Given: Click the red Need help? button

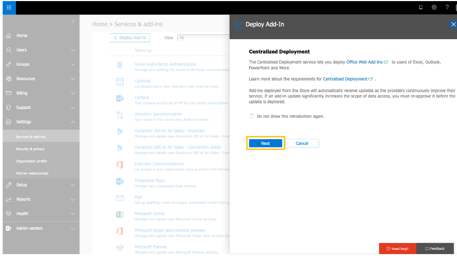Looking at the screenshot, I should (x=398, y=248).
